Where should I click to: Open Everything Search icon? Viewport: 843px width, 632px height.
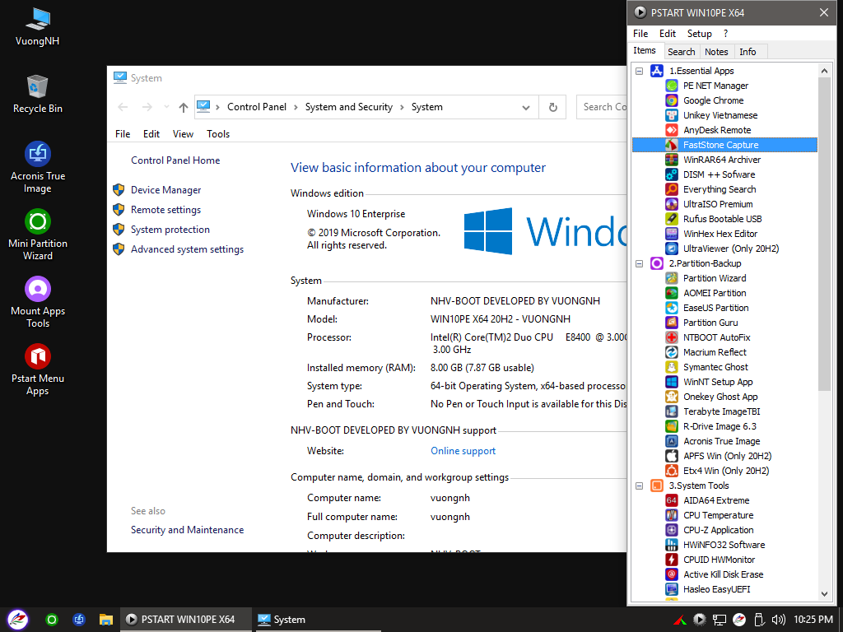[672, 189]
